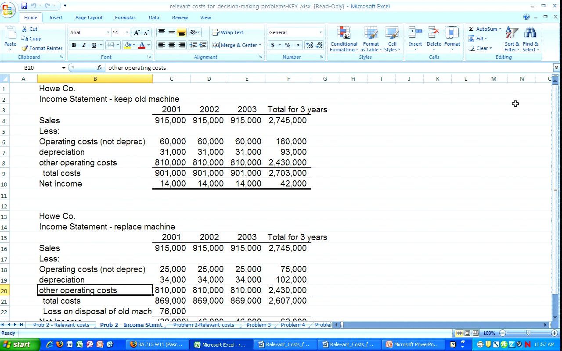
Task: Click the Format Painter tool
Action: [42, 48]
